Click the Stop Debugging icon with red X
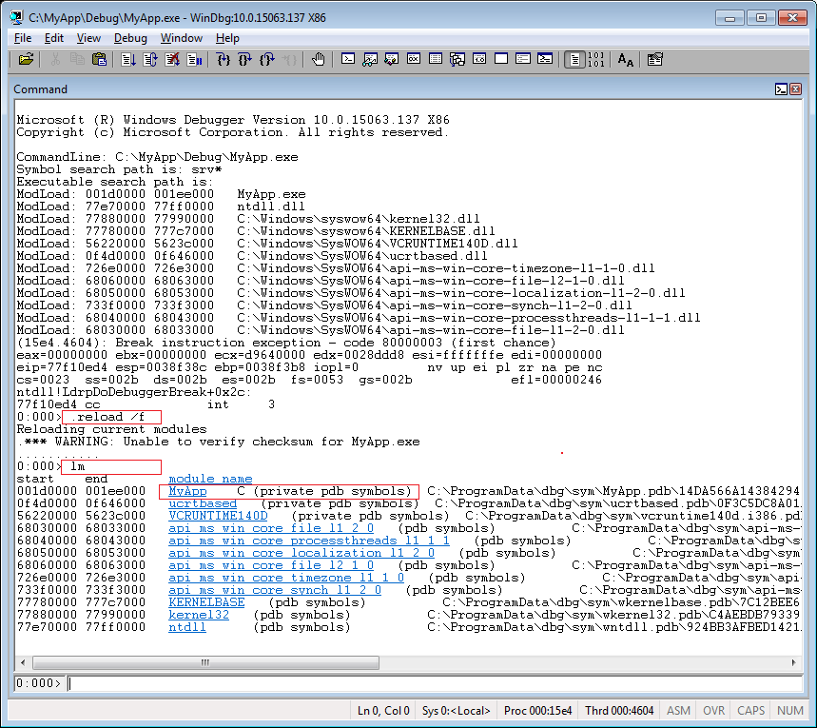Image resolution: width=817 pixels, height=728 pixels. pyautogui.click(x=172, y=59)
